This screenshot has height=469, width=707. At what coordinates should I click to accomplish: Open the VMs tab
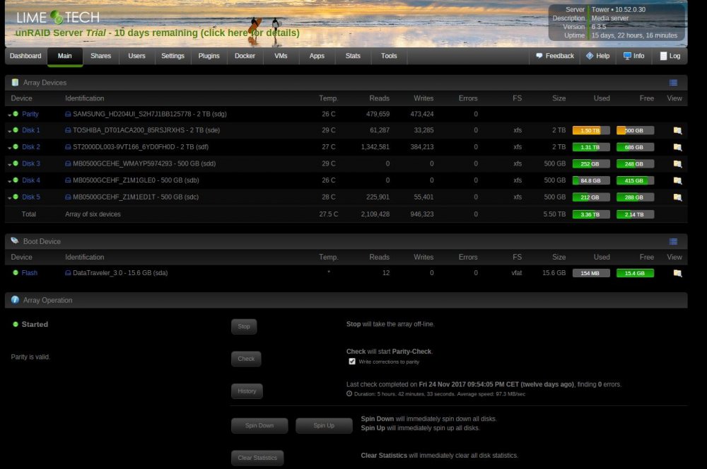(281, 56)
